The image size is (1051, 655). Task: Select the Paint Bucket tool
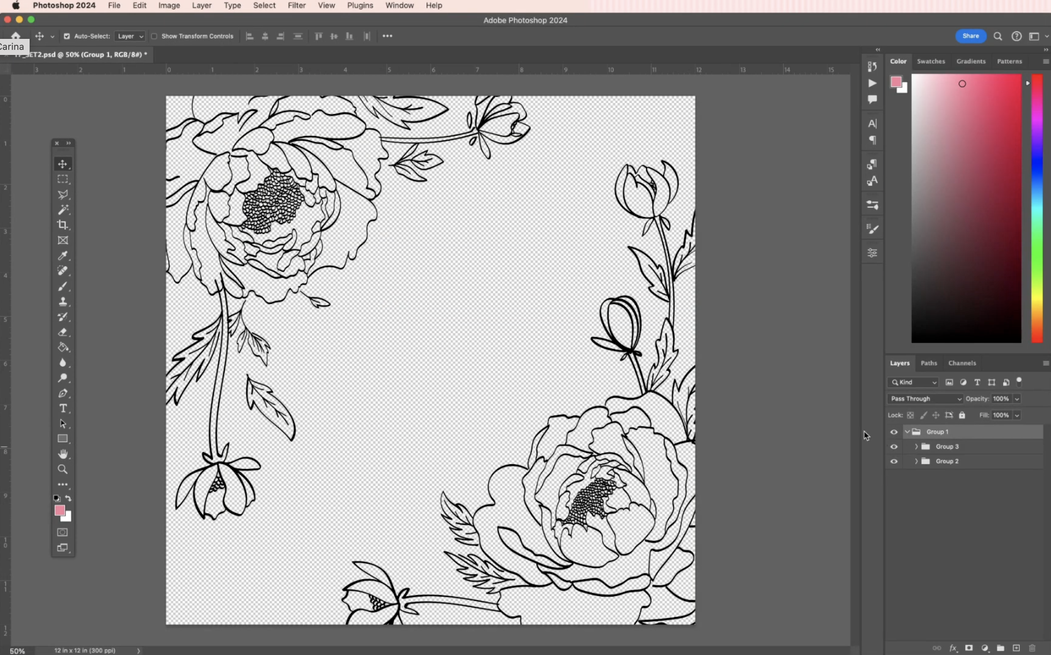tap(63, 347)
